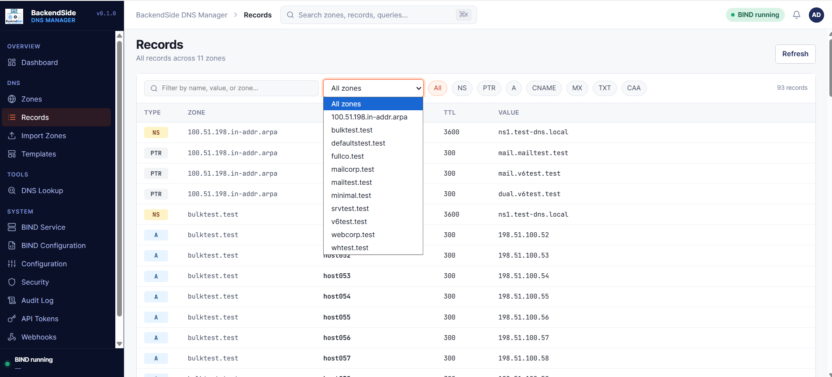Open the AD user avatar menu
Viewport: 832px width, 377px height.
point(816,15)
